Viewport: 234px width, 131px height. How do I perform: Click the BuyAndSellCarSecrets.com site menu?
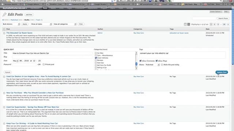[15, 8]
